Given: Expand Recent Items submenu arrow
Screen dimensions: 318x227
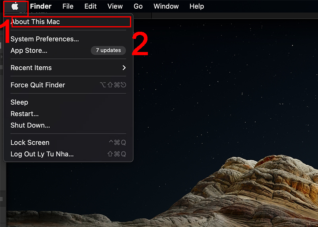Looking at the screenshot, I should (124, 67).
